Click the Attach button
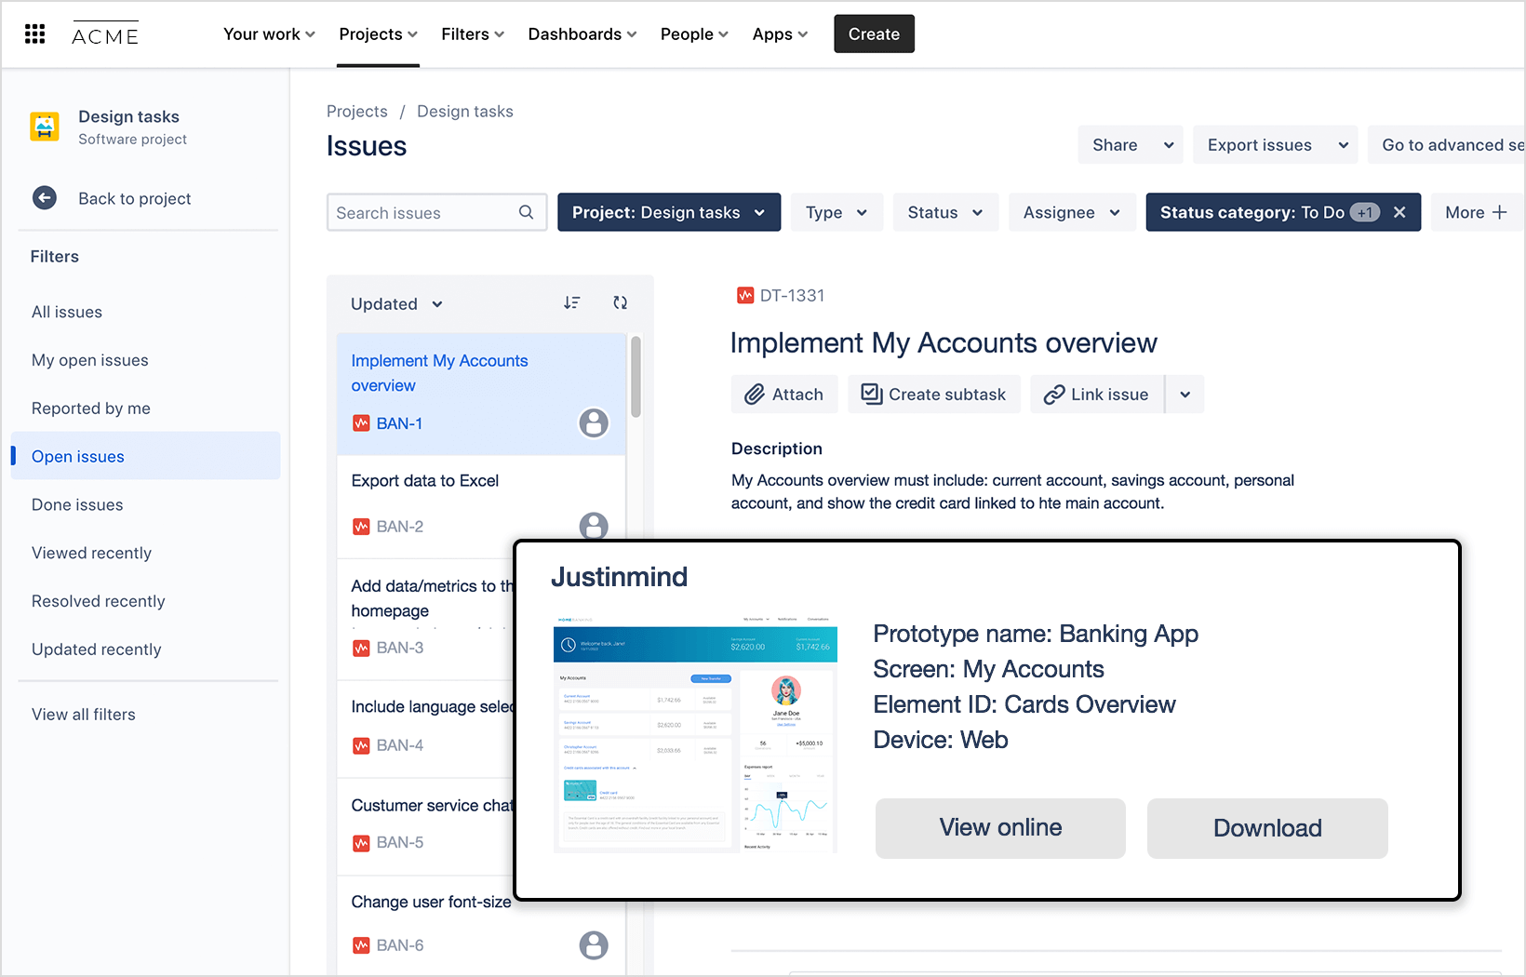The height and width of the screenshot is (977, 1526). pos(784,395)
